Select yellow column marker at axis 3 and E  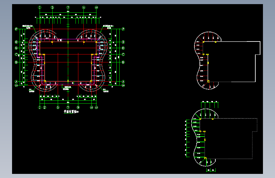pos(52,42)
